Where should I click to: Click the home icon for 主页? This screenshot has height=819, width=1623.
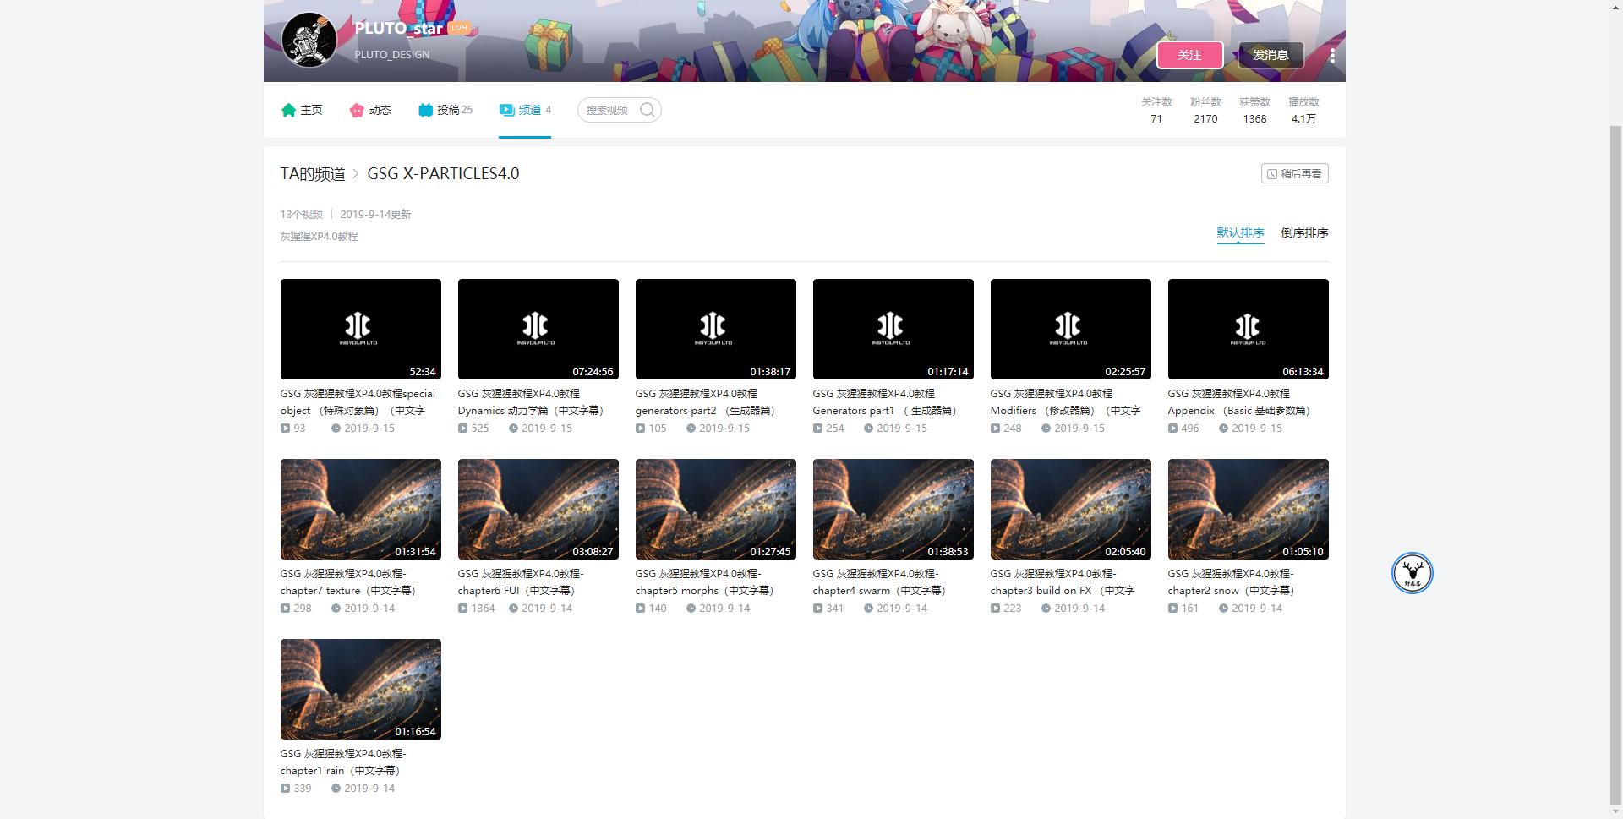pos(288,110)
